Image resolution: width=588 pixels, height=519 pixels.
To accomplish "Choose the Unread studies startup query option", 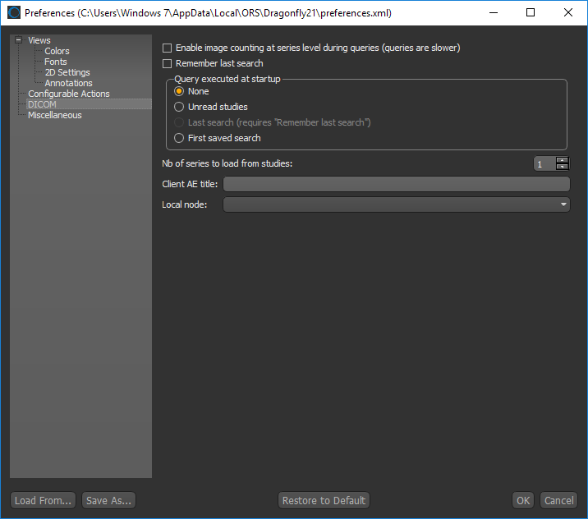I will [179, 107].
